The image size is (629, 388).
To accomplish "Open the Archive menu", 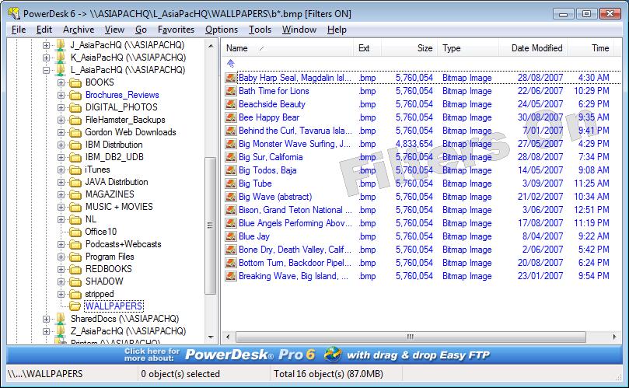I will [79, 30].
